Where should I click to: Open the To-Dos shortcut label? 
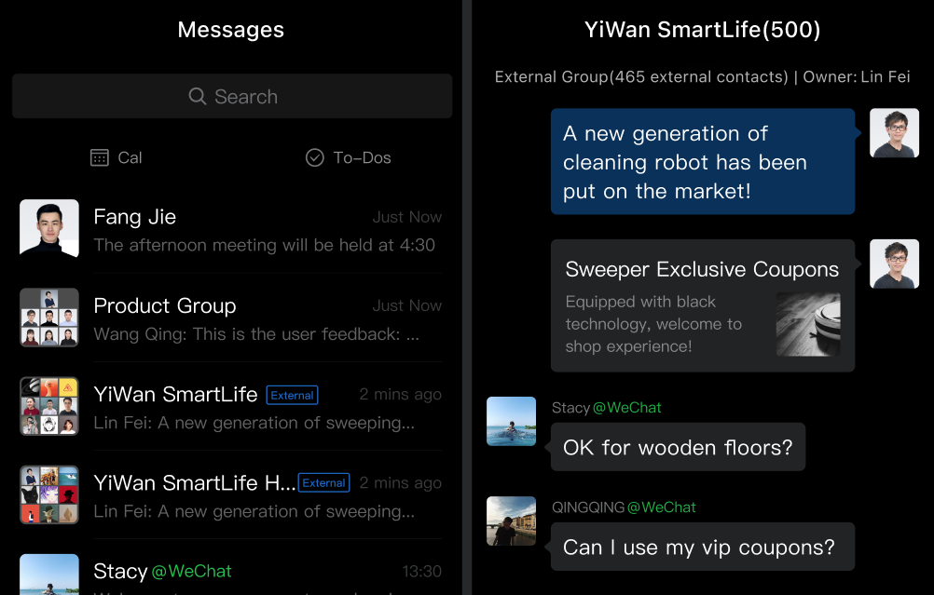click(x=363, y=157)
